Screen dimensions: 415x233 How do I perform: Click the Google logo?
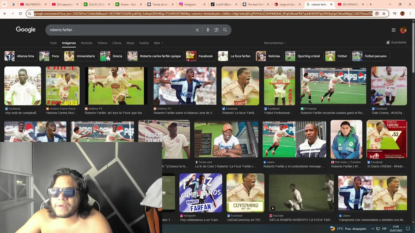coord(26,30)
